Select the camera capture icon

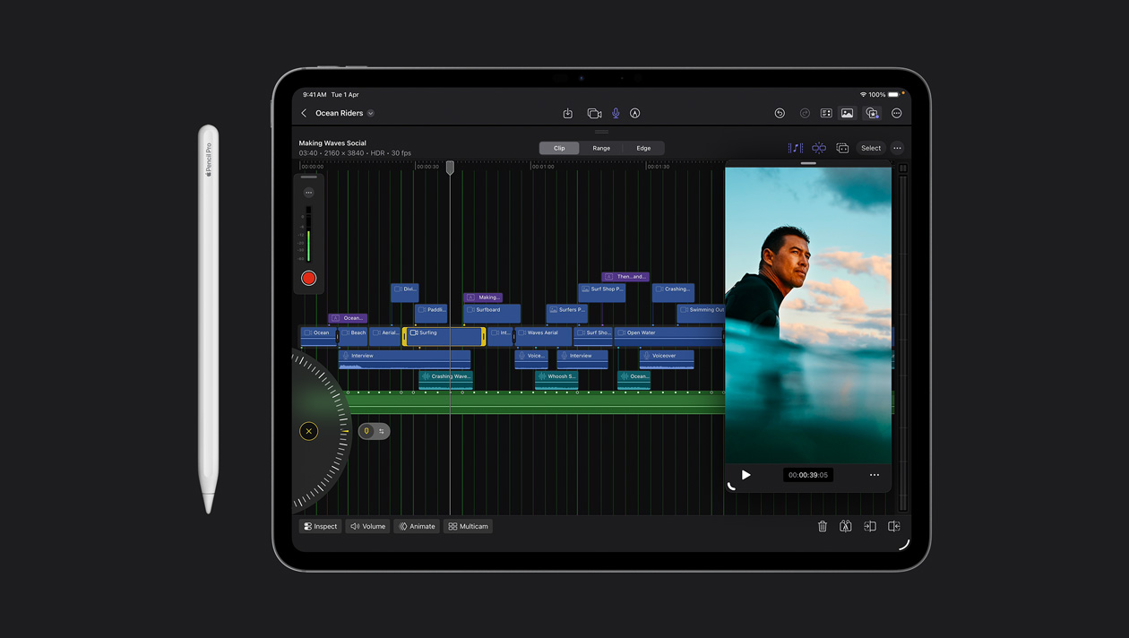click(594, 113)
